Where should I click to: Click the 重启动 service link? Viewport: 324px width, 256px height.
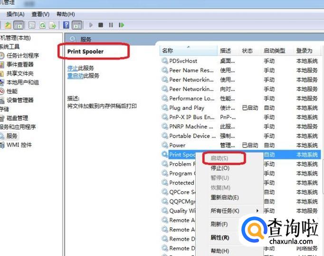click(75, 76)
